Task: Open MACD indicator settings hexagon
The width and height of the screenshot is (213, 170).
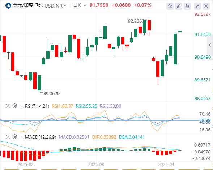Action: tap(15, 137)
